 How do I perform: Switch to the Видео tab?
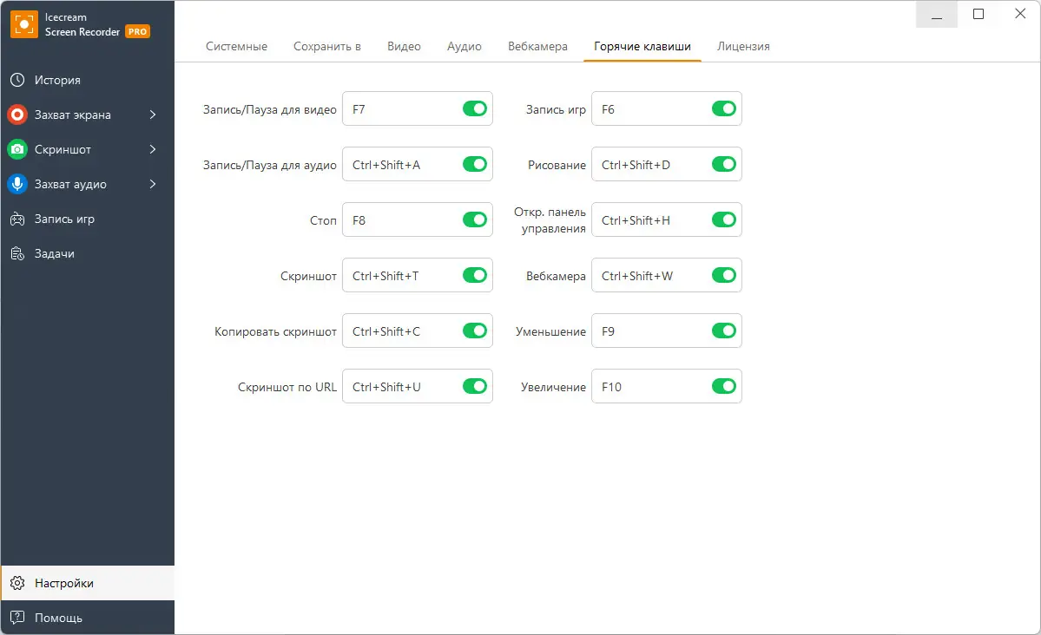pyautogui.click(x=403, y=46)
